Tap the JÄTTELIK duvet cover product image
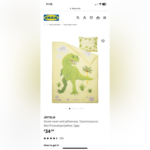Viewport: 150px width, 150px height. coord(75,70)
